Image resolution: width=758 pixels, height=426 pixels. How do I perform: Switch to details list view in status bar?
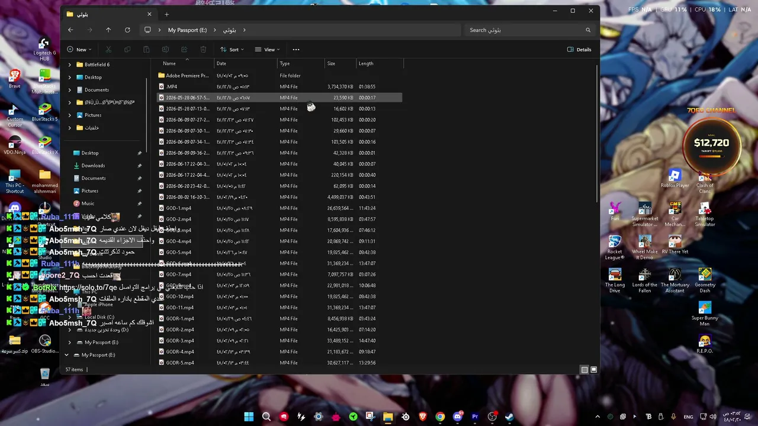coord(584,370)
